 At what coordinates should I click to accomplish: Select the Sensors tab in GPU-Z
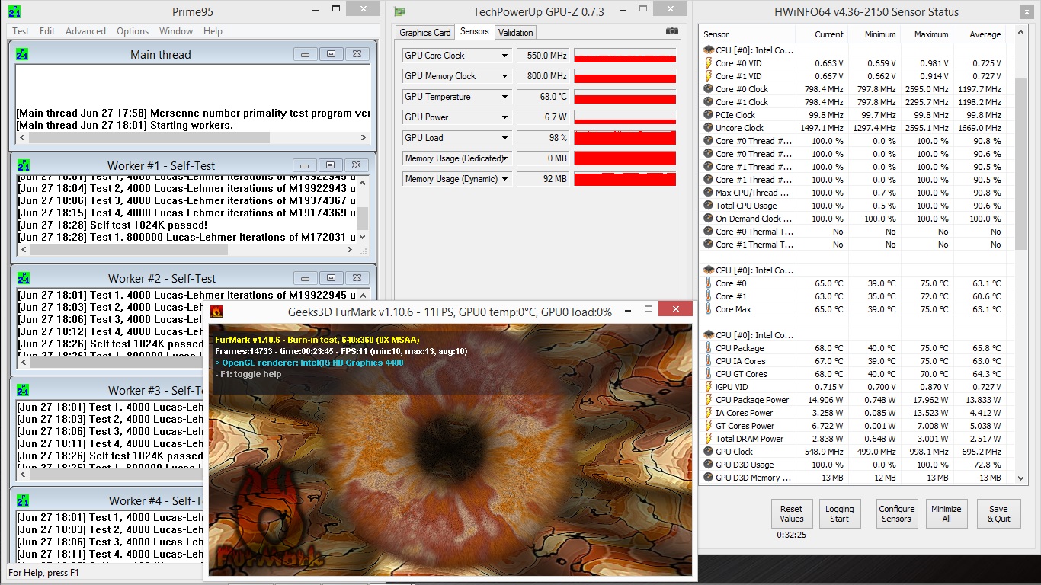(475, 31)
